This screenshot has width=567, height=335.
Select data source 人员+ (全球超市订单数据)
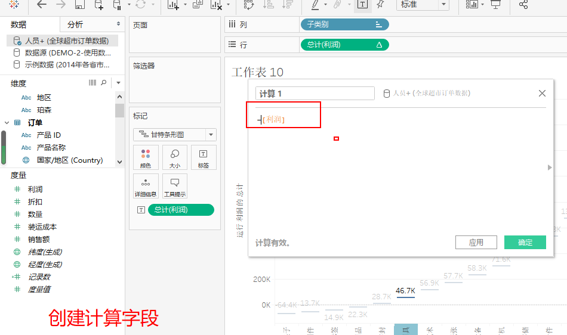(62, 41)
